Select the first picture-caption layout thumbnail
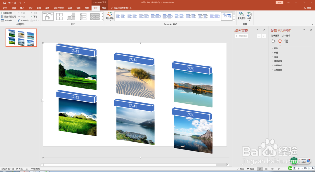Screen dimensions: 315x172 point(48,16)
